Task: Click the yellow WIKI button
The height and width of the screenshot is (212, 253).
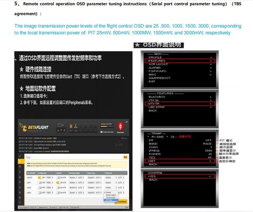Action: click(125, 157)
